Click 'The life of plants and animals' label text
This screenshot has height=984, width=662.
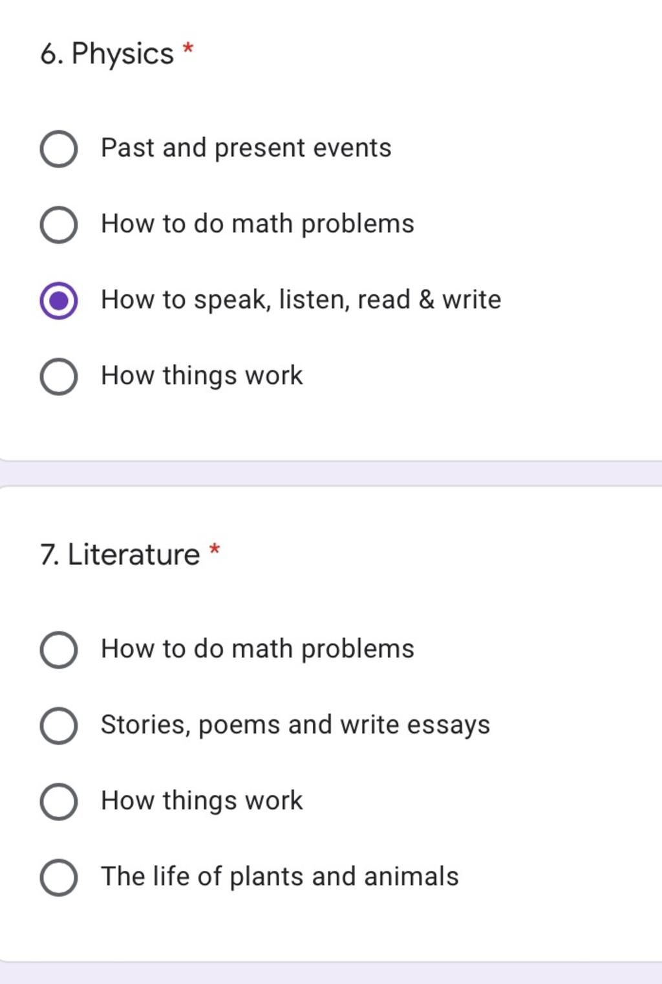coord(280,877)
